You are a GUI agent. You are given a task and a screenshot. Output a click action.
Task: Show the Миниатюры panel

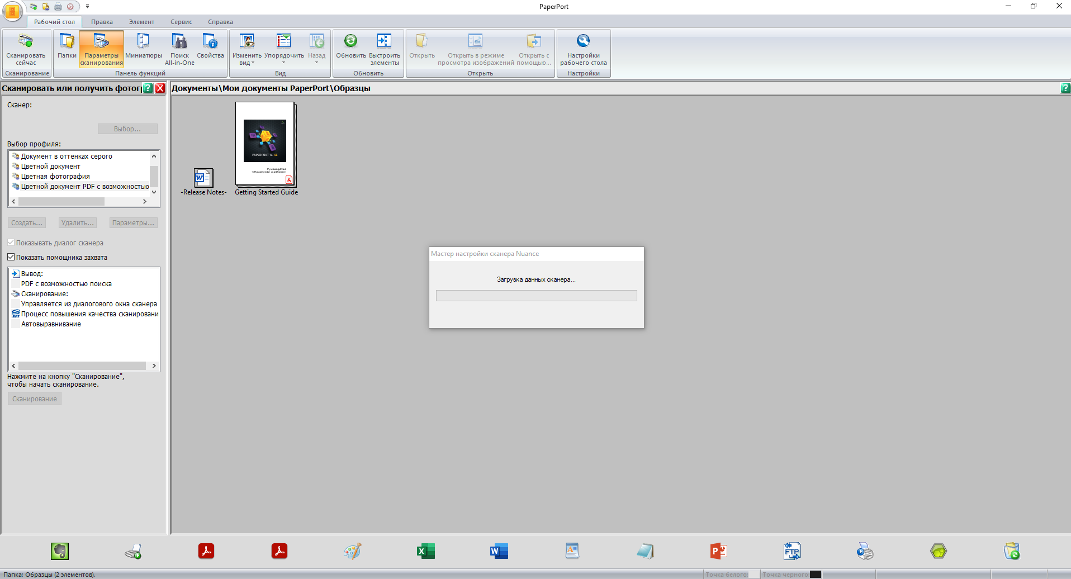[x=144, y=46]
